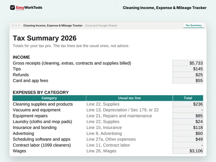Click the Vacuums and equipment category
The width and height of the screenshot is (216, 162).
[x=36, y=110]
